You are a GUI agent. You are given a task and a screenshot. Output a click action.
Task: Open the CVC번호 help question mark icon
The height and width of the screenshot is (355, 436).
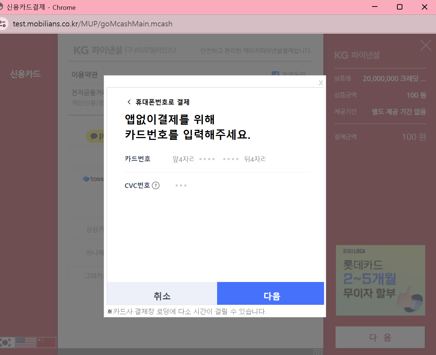156,185
